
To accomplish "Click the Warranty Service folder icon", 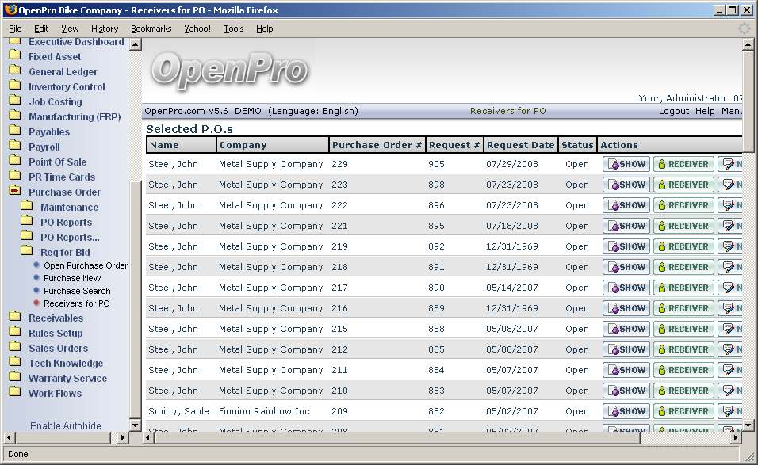I will [14, 378].
